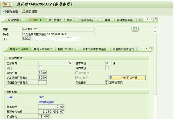Go to the 工厂库存 tab

point(105,20)
